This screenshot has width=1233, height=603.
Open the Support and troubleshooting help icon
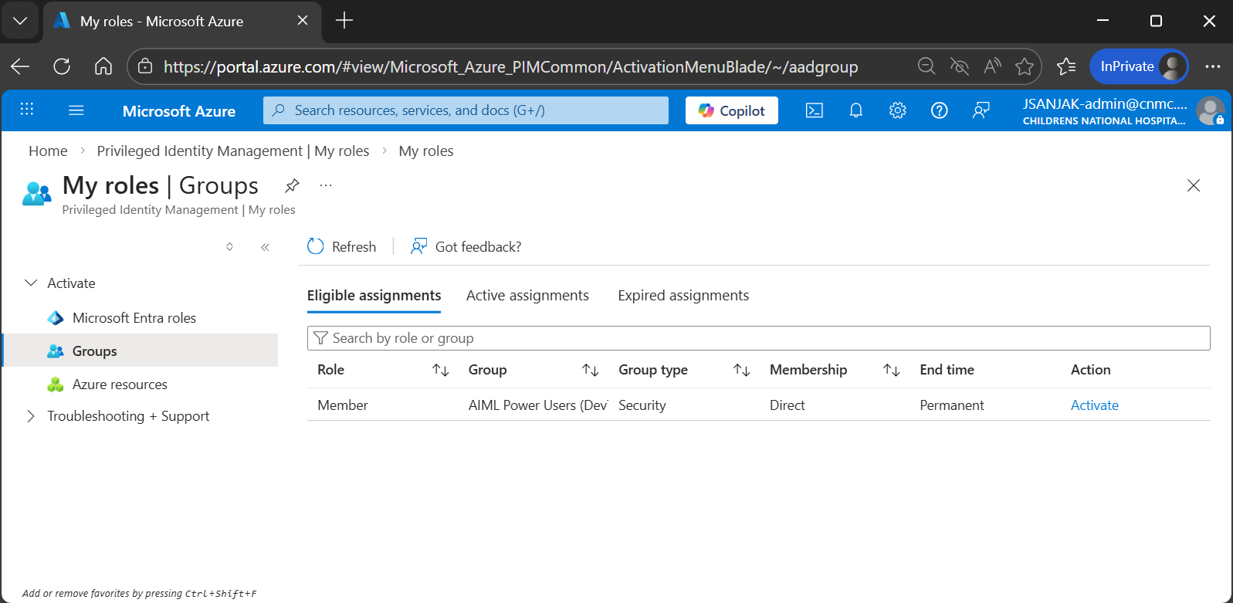coord(940,110)
